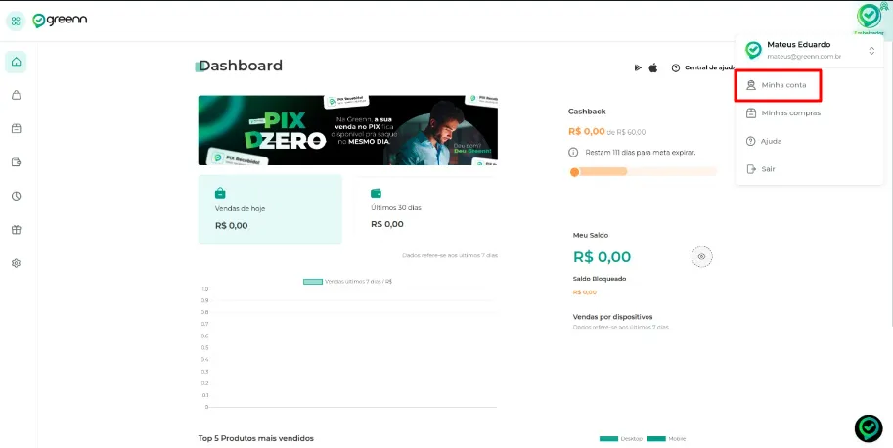Click the email mateus@greenn.com.br
Image resolution: width=893 pixels, height=448 pixels.
point(804,57)
